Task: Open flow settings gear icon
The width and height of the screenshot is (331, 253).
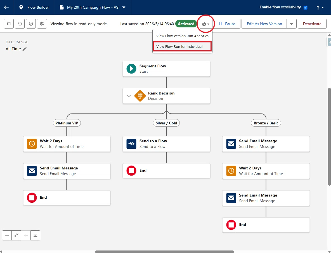Action: click(x=42, y=24)
